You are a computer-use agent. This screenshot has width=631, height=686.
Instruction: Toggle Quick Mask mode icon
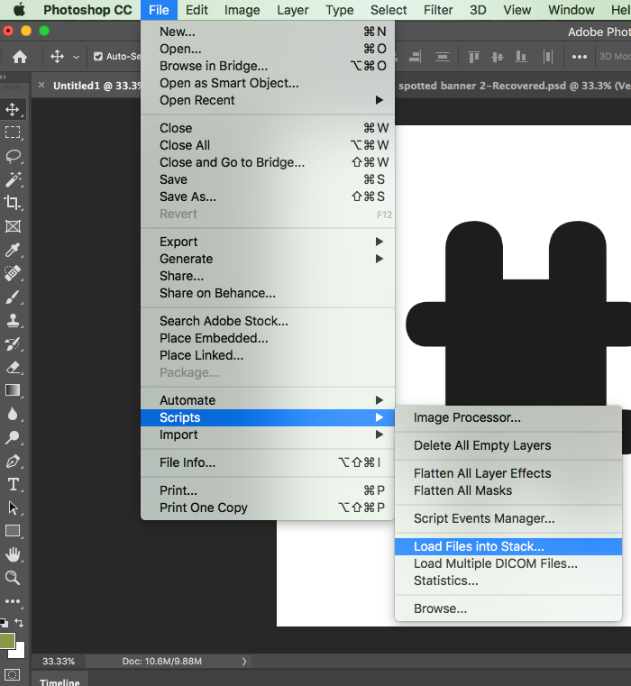[x=13, y=675]
